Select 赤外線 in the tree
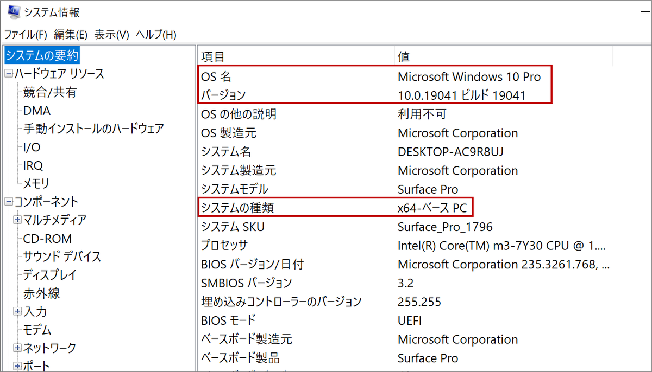Screen dimensions: 652x372 point(41,293)
